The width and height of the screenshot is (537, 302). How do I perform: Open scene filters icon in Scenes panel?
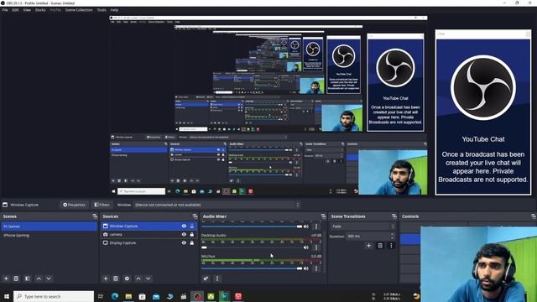pyautogui.click(x=28, y=279)
